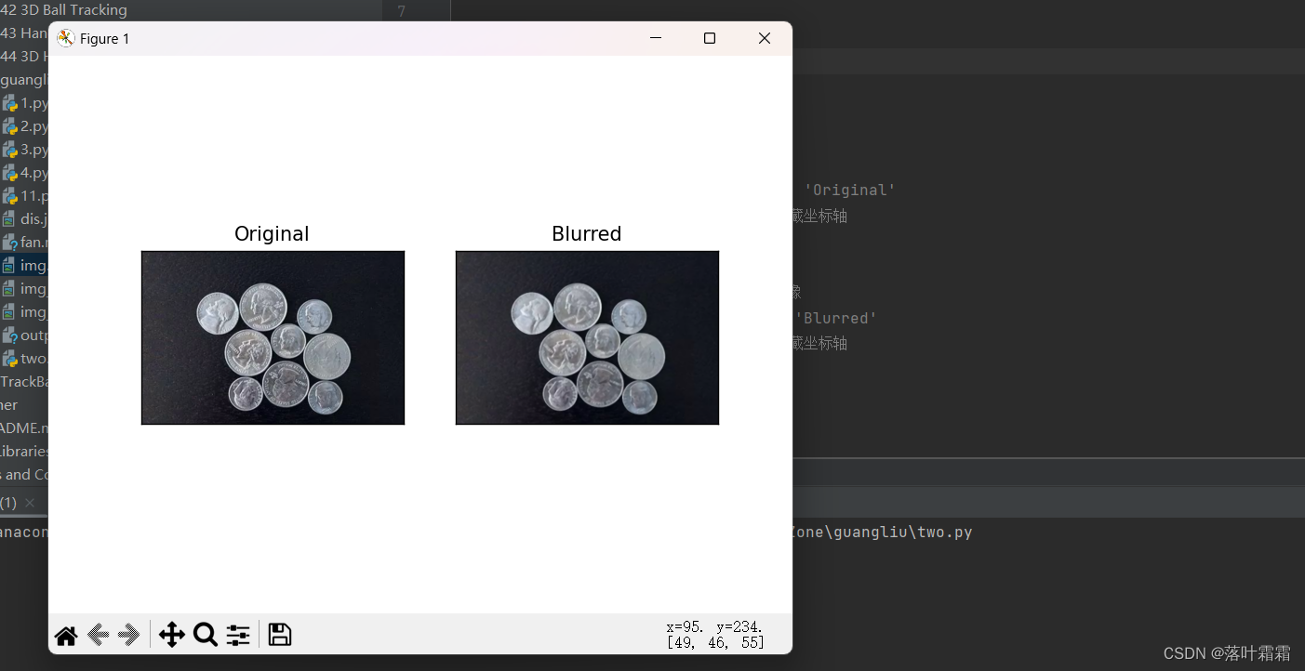Select the TrackBa item in project tree
The width and height of the screenshot is (1305, 671).
click(x=24, y=382)
